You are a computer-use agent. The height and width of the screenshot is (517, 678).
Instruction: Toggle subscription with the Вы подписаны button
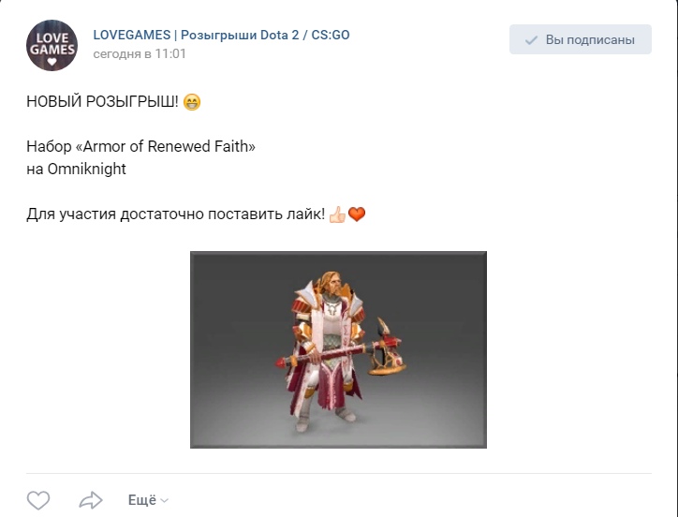point(580,40)
